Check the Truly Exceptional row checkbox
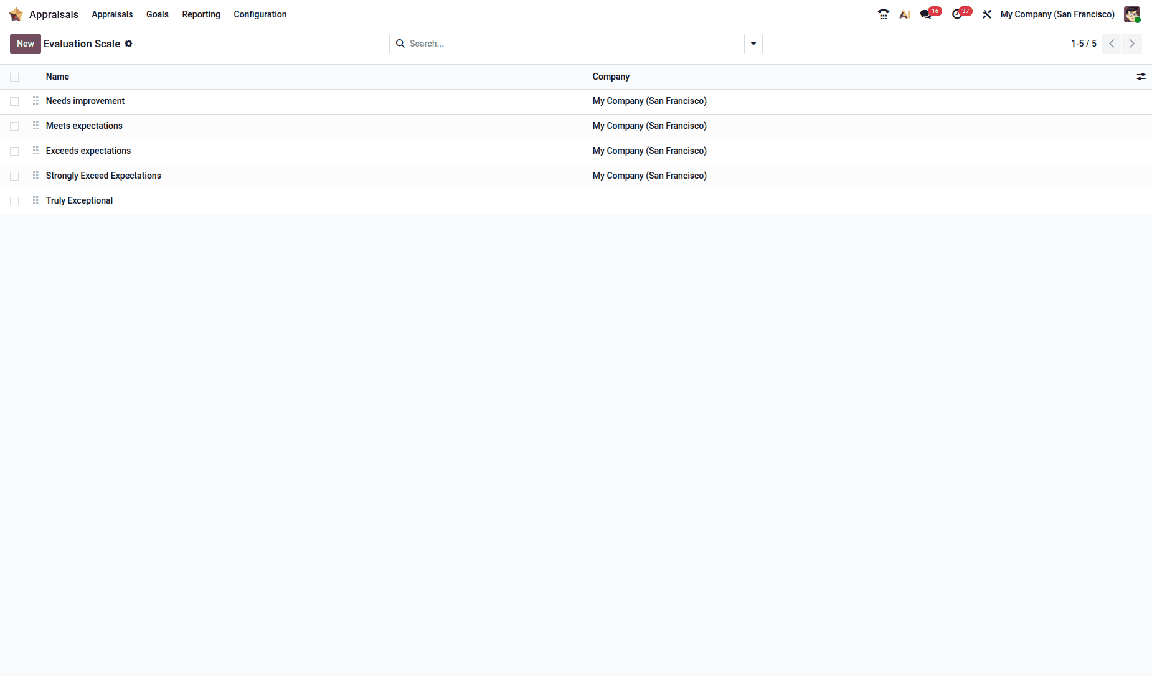This screenshot has width=1152, height=676. (14, 201)
